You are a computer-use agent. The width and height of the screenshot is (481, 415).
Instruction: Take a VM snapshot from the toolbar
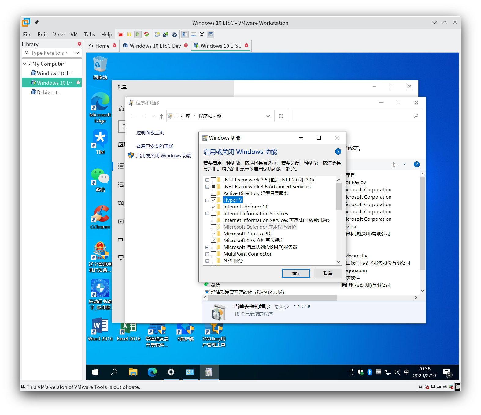(x=157, y=34)
